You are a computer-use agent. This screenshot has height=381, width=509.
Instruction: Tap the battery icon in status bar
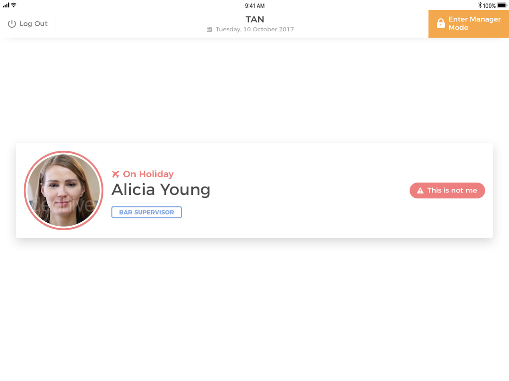tap(502, 5)
